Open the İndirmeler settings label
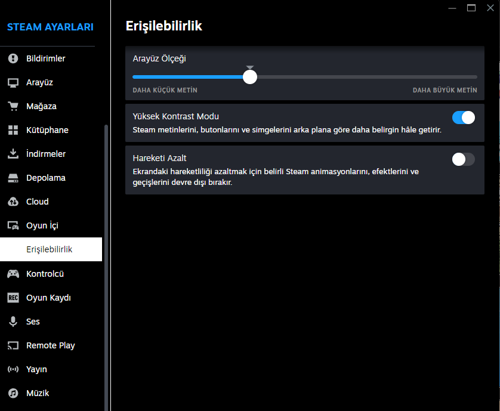Screen dimensions: 500x411 click(46, 154)
